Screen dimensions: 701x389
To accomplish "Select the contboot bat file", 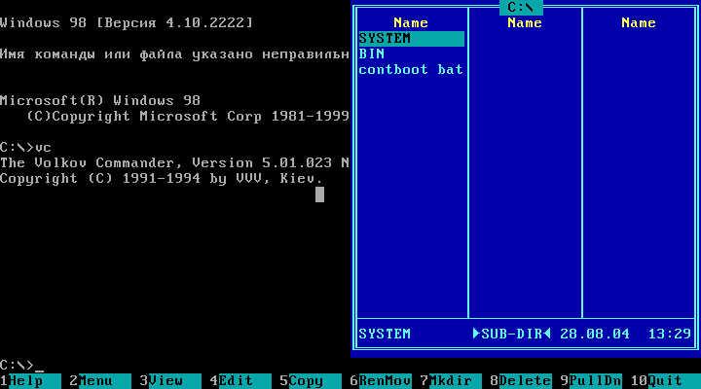I will click(411, 70).
